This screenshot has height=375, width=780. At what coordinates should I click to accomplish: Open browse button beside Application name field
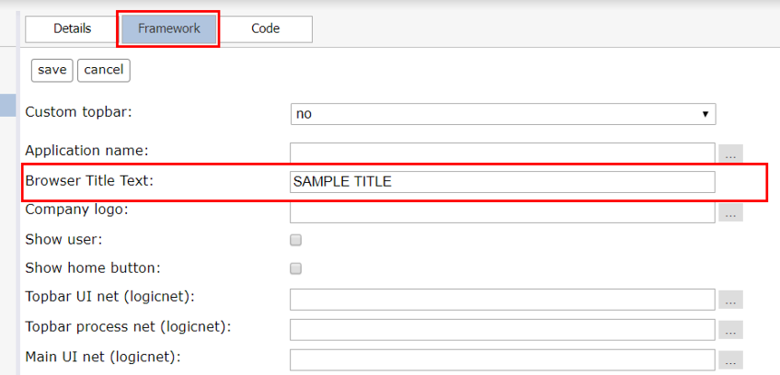pos(730,155)
